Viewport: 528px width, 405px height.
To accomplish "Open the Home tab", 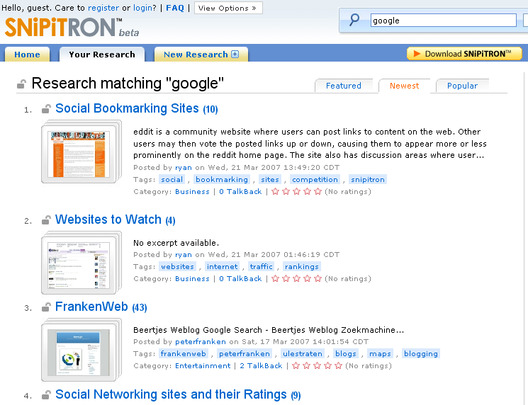I will pos(27,55).
